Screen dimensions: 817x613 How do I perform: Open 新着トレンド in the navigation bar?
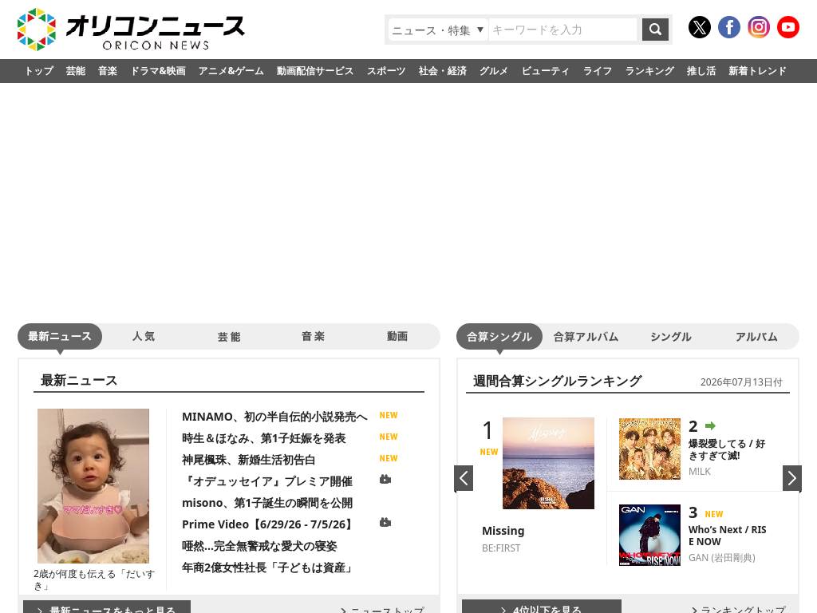point(757,71)
